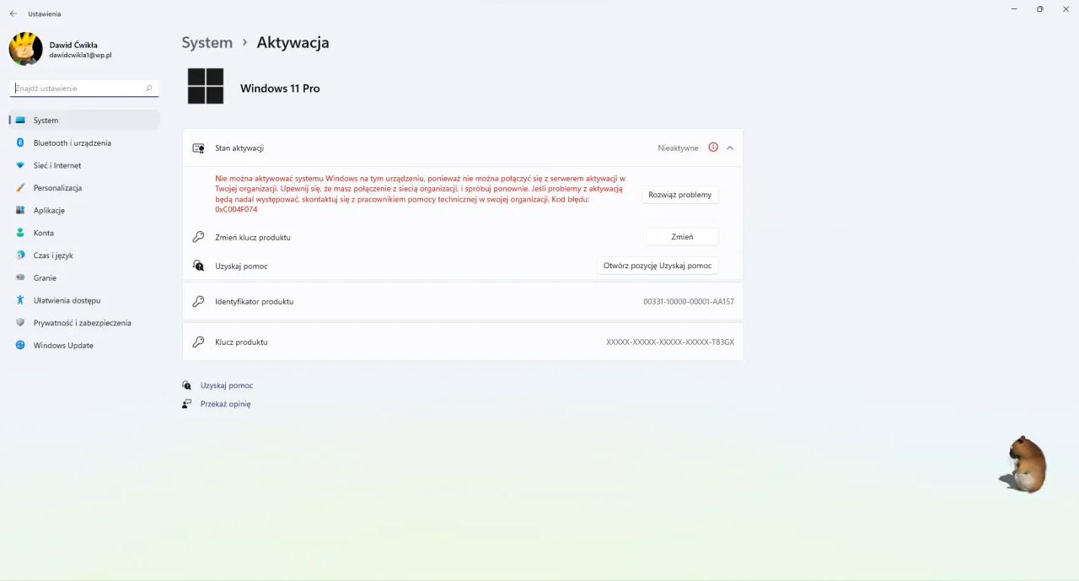Image resolution: width=1079 pixels, height=581 pixels.
Task: Click the Zmień klucz produktu key icon
Action: 198,237
